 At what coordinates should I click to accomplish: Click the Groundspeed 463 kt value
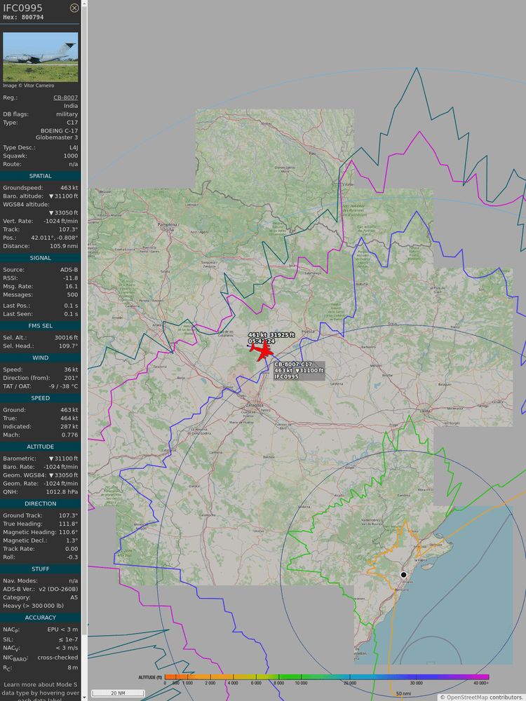(x=69, y=188)
